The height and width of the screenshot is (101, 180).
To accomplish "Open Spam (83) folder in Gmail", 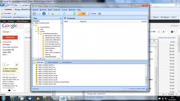I will pyautogui.click(x=7, y=52).
